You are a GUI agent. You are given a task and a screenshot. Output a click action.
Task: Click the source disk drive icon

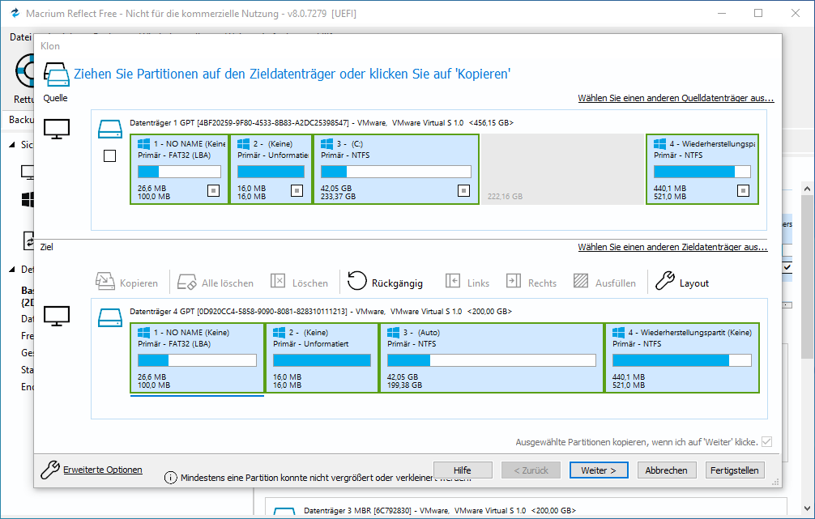[109, 128]
